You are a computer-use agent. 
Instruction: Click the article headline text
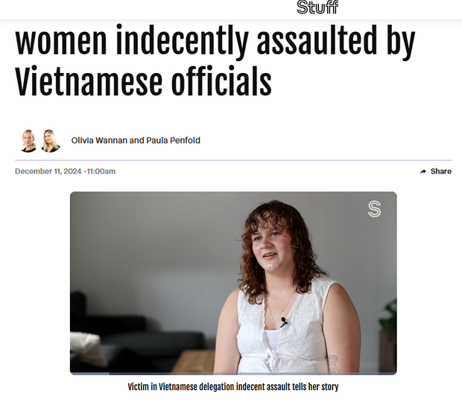(x=215, y=60)
